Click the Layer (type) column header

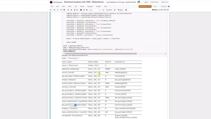[67, 62]
